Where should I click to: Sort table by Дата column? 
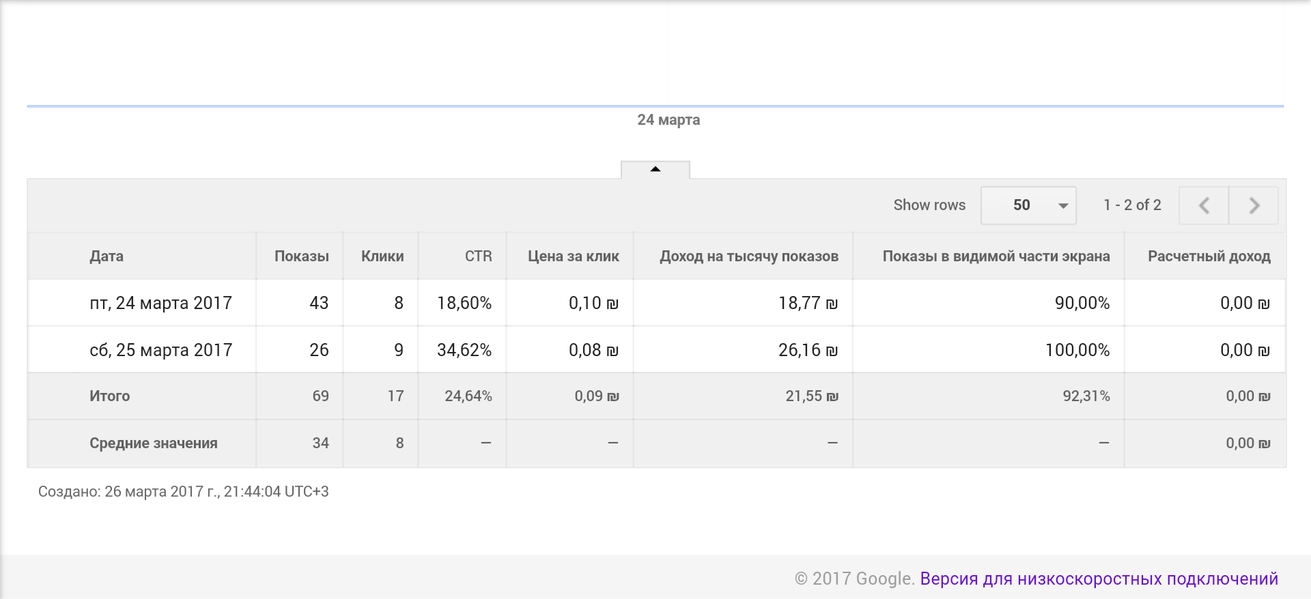tap(107, 257)
